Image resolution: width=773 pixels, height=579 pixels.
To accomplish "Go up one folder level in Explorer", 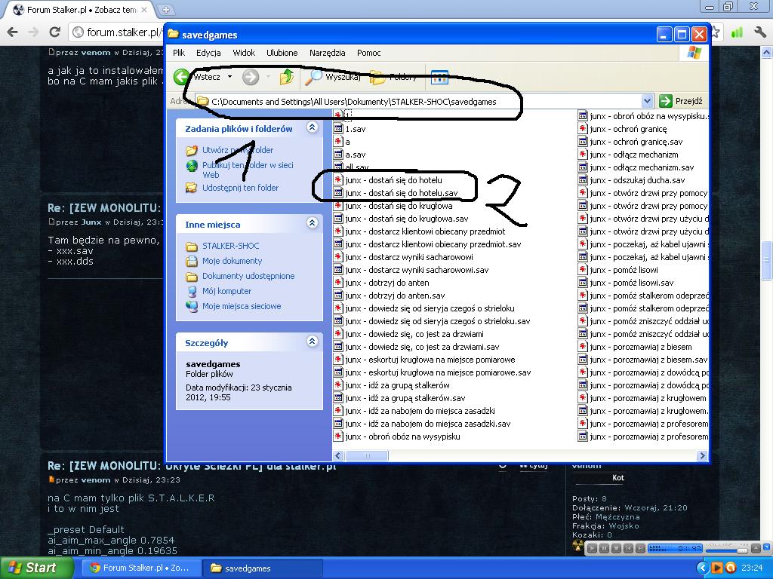I will pyautogui.click(x=286, y=77).
